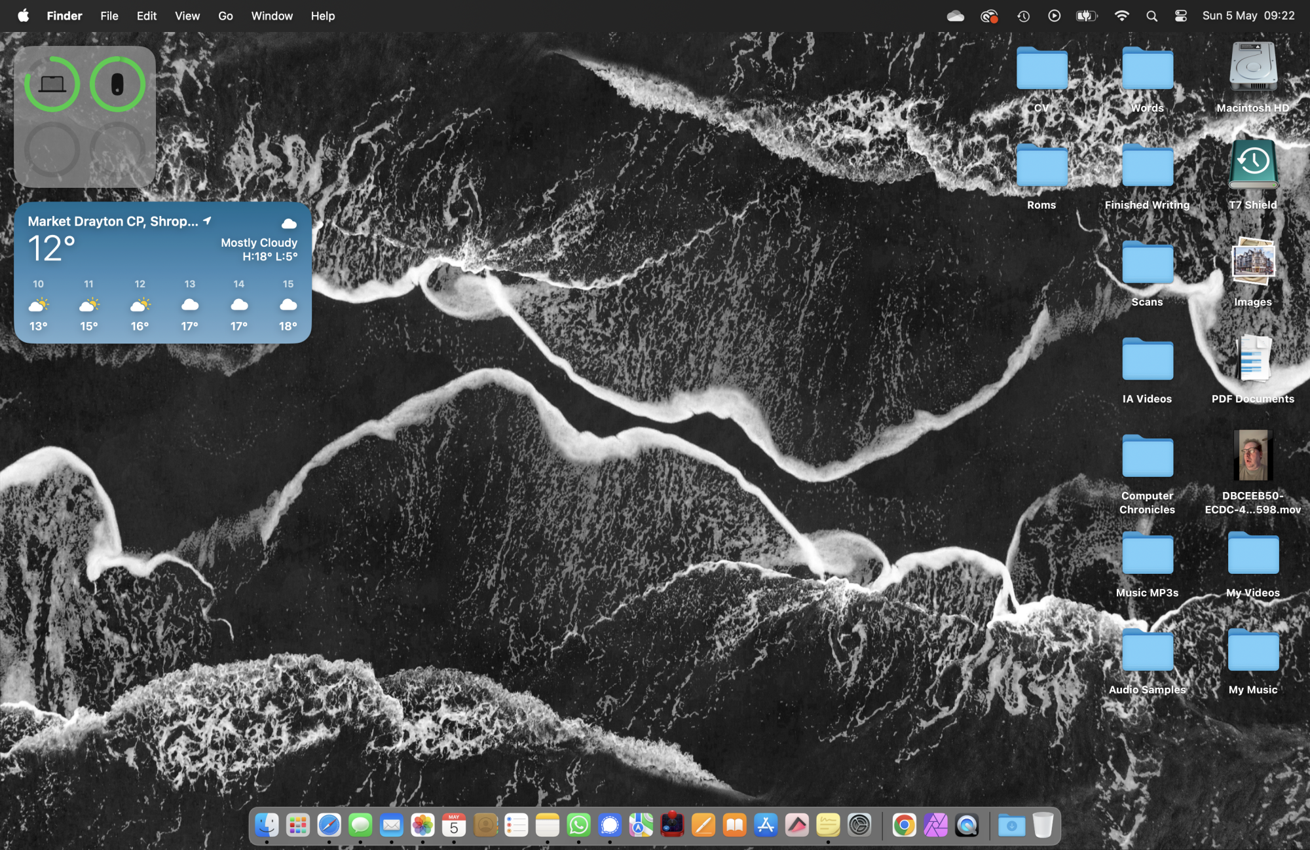Open the Downloads stack in Dock
The width and height of the screenshot is (1310, 850).
pyautogui.click(x=1011, y=825)
